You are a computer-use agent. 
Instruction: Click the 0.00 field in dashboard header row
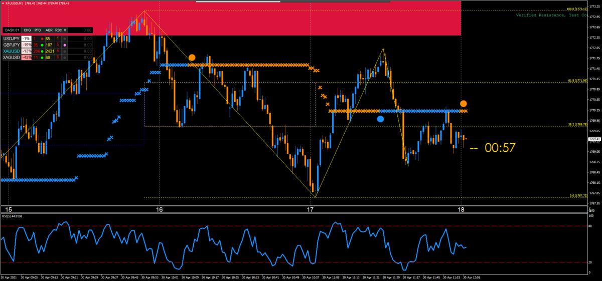pos(80,30)
